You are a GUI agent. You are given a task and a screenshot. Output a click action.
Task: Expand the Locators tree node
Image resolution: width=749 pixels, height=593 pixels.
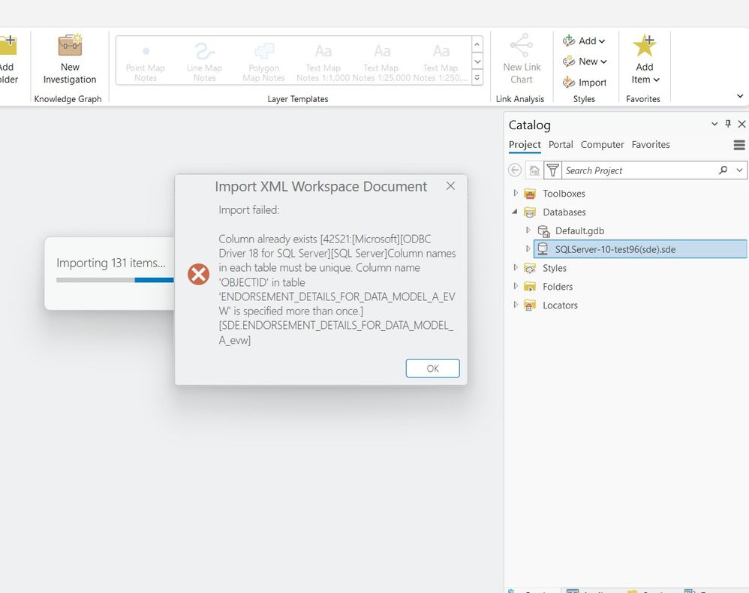tap(515, 305)
